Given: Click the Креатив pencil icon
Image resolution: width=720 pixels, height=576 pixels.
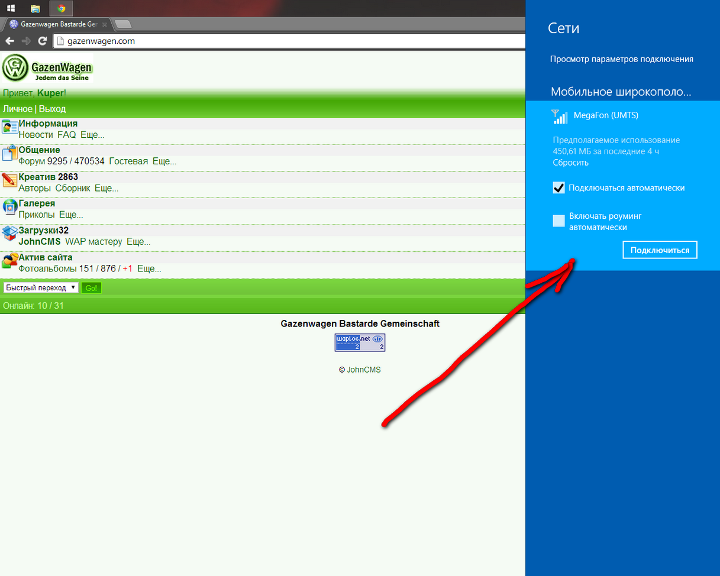Looking at the screenshot, I should coord(9,180).
